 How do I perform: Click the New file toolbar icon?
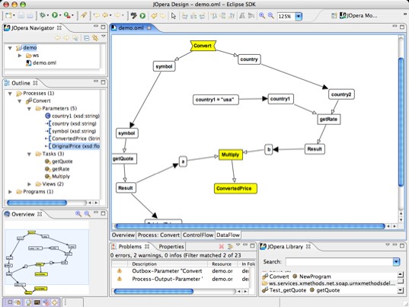pos(8,15)
